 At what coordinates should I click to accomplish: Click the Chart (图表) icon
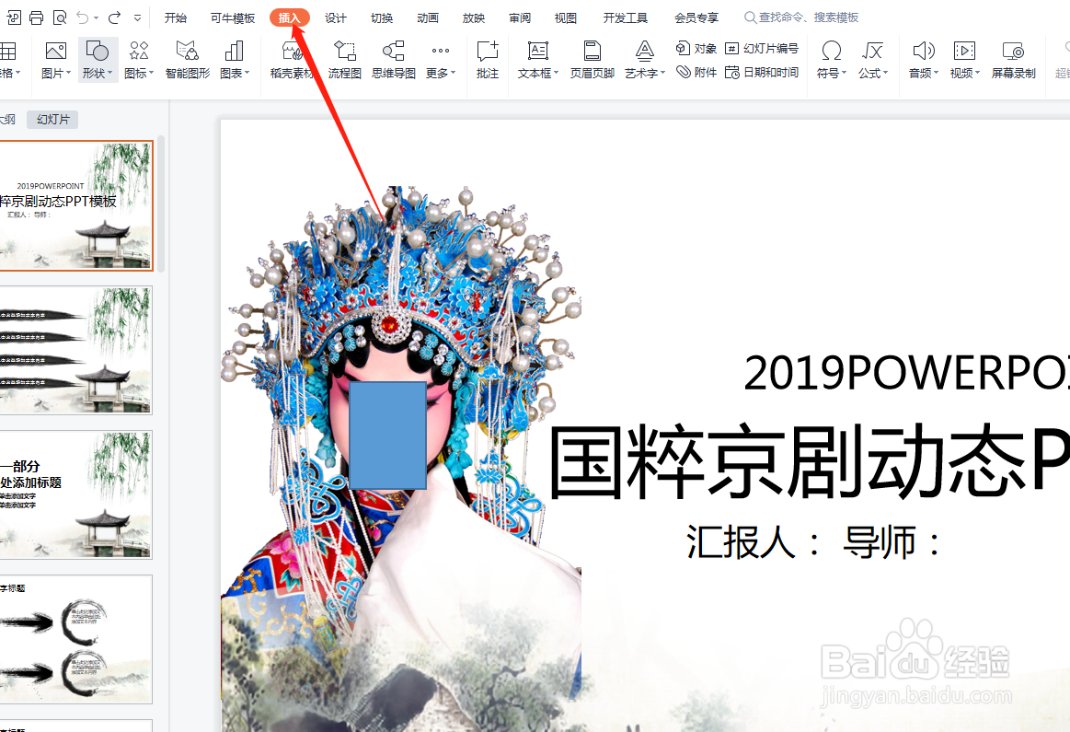pyautogui.click(x=234, y=51)
